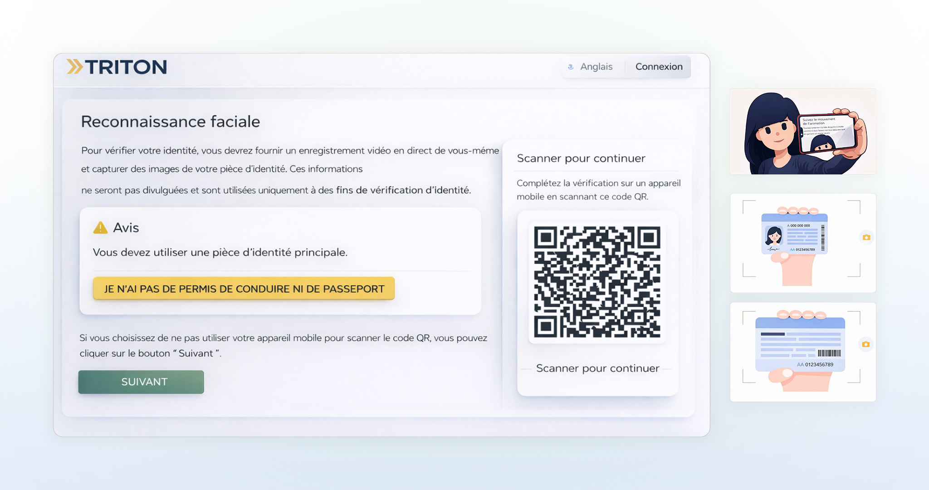Screen dimensions: 929x490
Task: Open the Connexion login page
Action: (x=659, y=67)
